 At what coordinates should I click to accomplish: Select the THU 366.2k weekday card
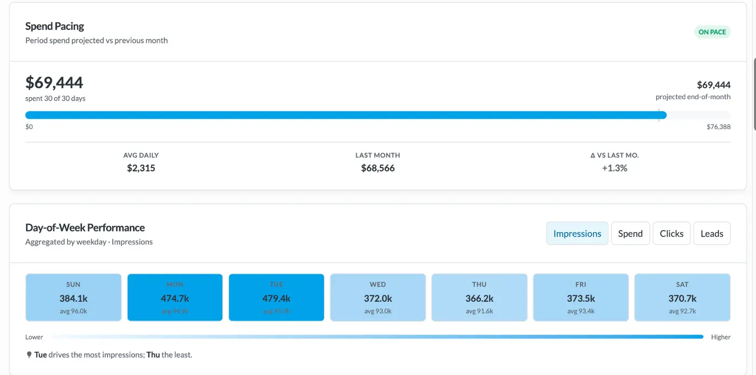point(480,297)
